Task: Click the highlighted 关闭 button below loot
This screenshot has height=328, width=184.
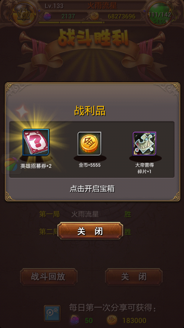Action: [x=90, y=231]
